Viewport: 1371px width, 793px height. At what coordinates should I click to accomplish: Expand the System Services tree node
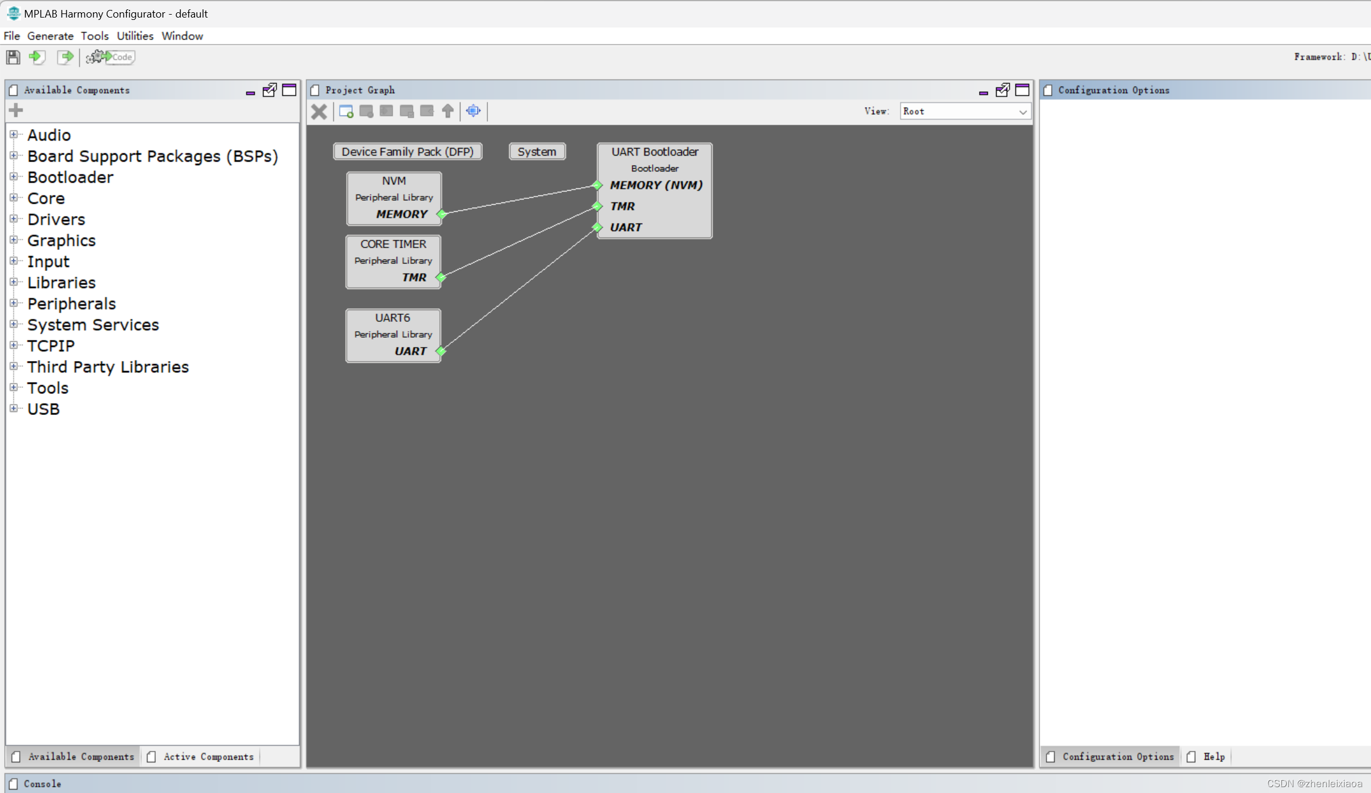[13, 324]
